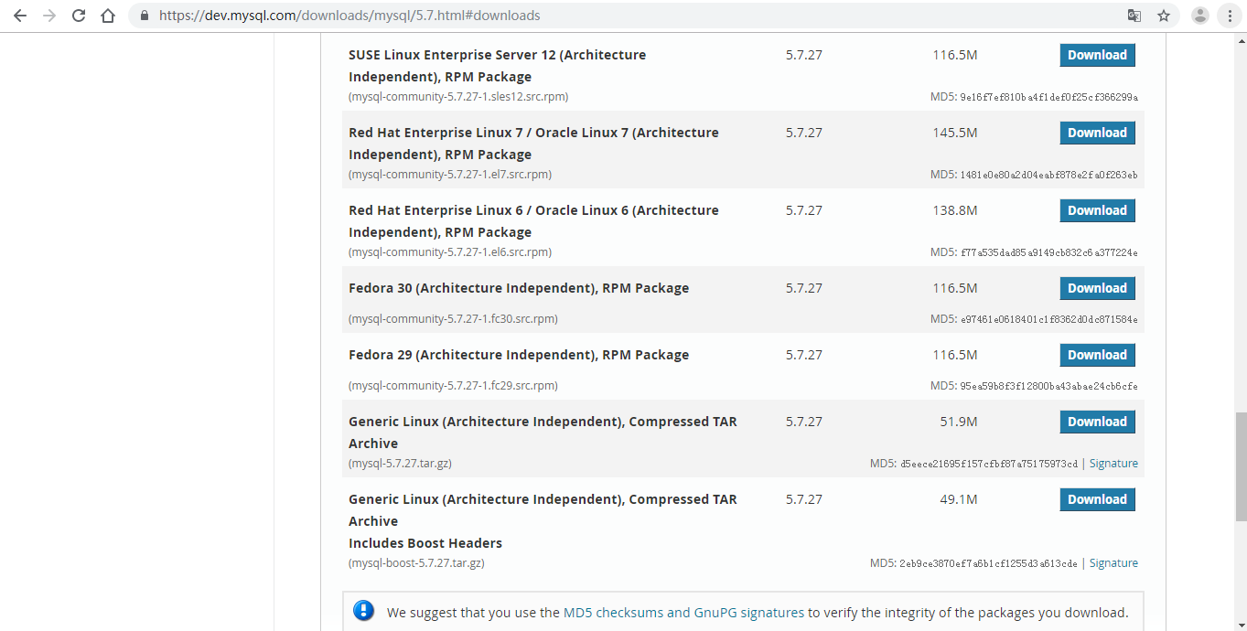The image size is (1247, 631).
Task: Click the Fedora 30 package title
Action: (x=519, y=288)
